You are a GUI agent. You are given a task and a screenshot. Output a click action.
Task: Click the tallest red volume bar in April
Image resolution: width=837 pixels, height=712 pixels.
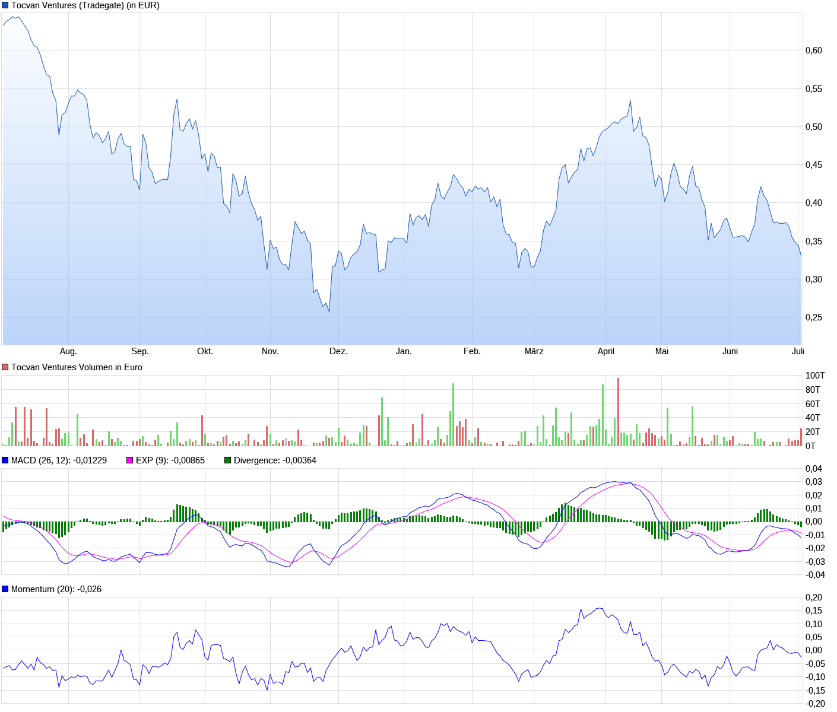(x=618, y=412)
